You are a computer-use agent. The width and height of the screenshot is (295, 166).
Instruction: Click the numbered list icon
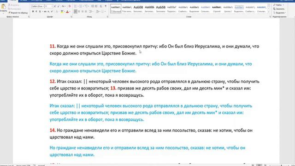[81, 6]
